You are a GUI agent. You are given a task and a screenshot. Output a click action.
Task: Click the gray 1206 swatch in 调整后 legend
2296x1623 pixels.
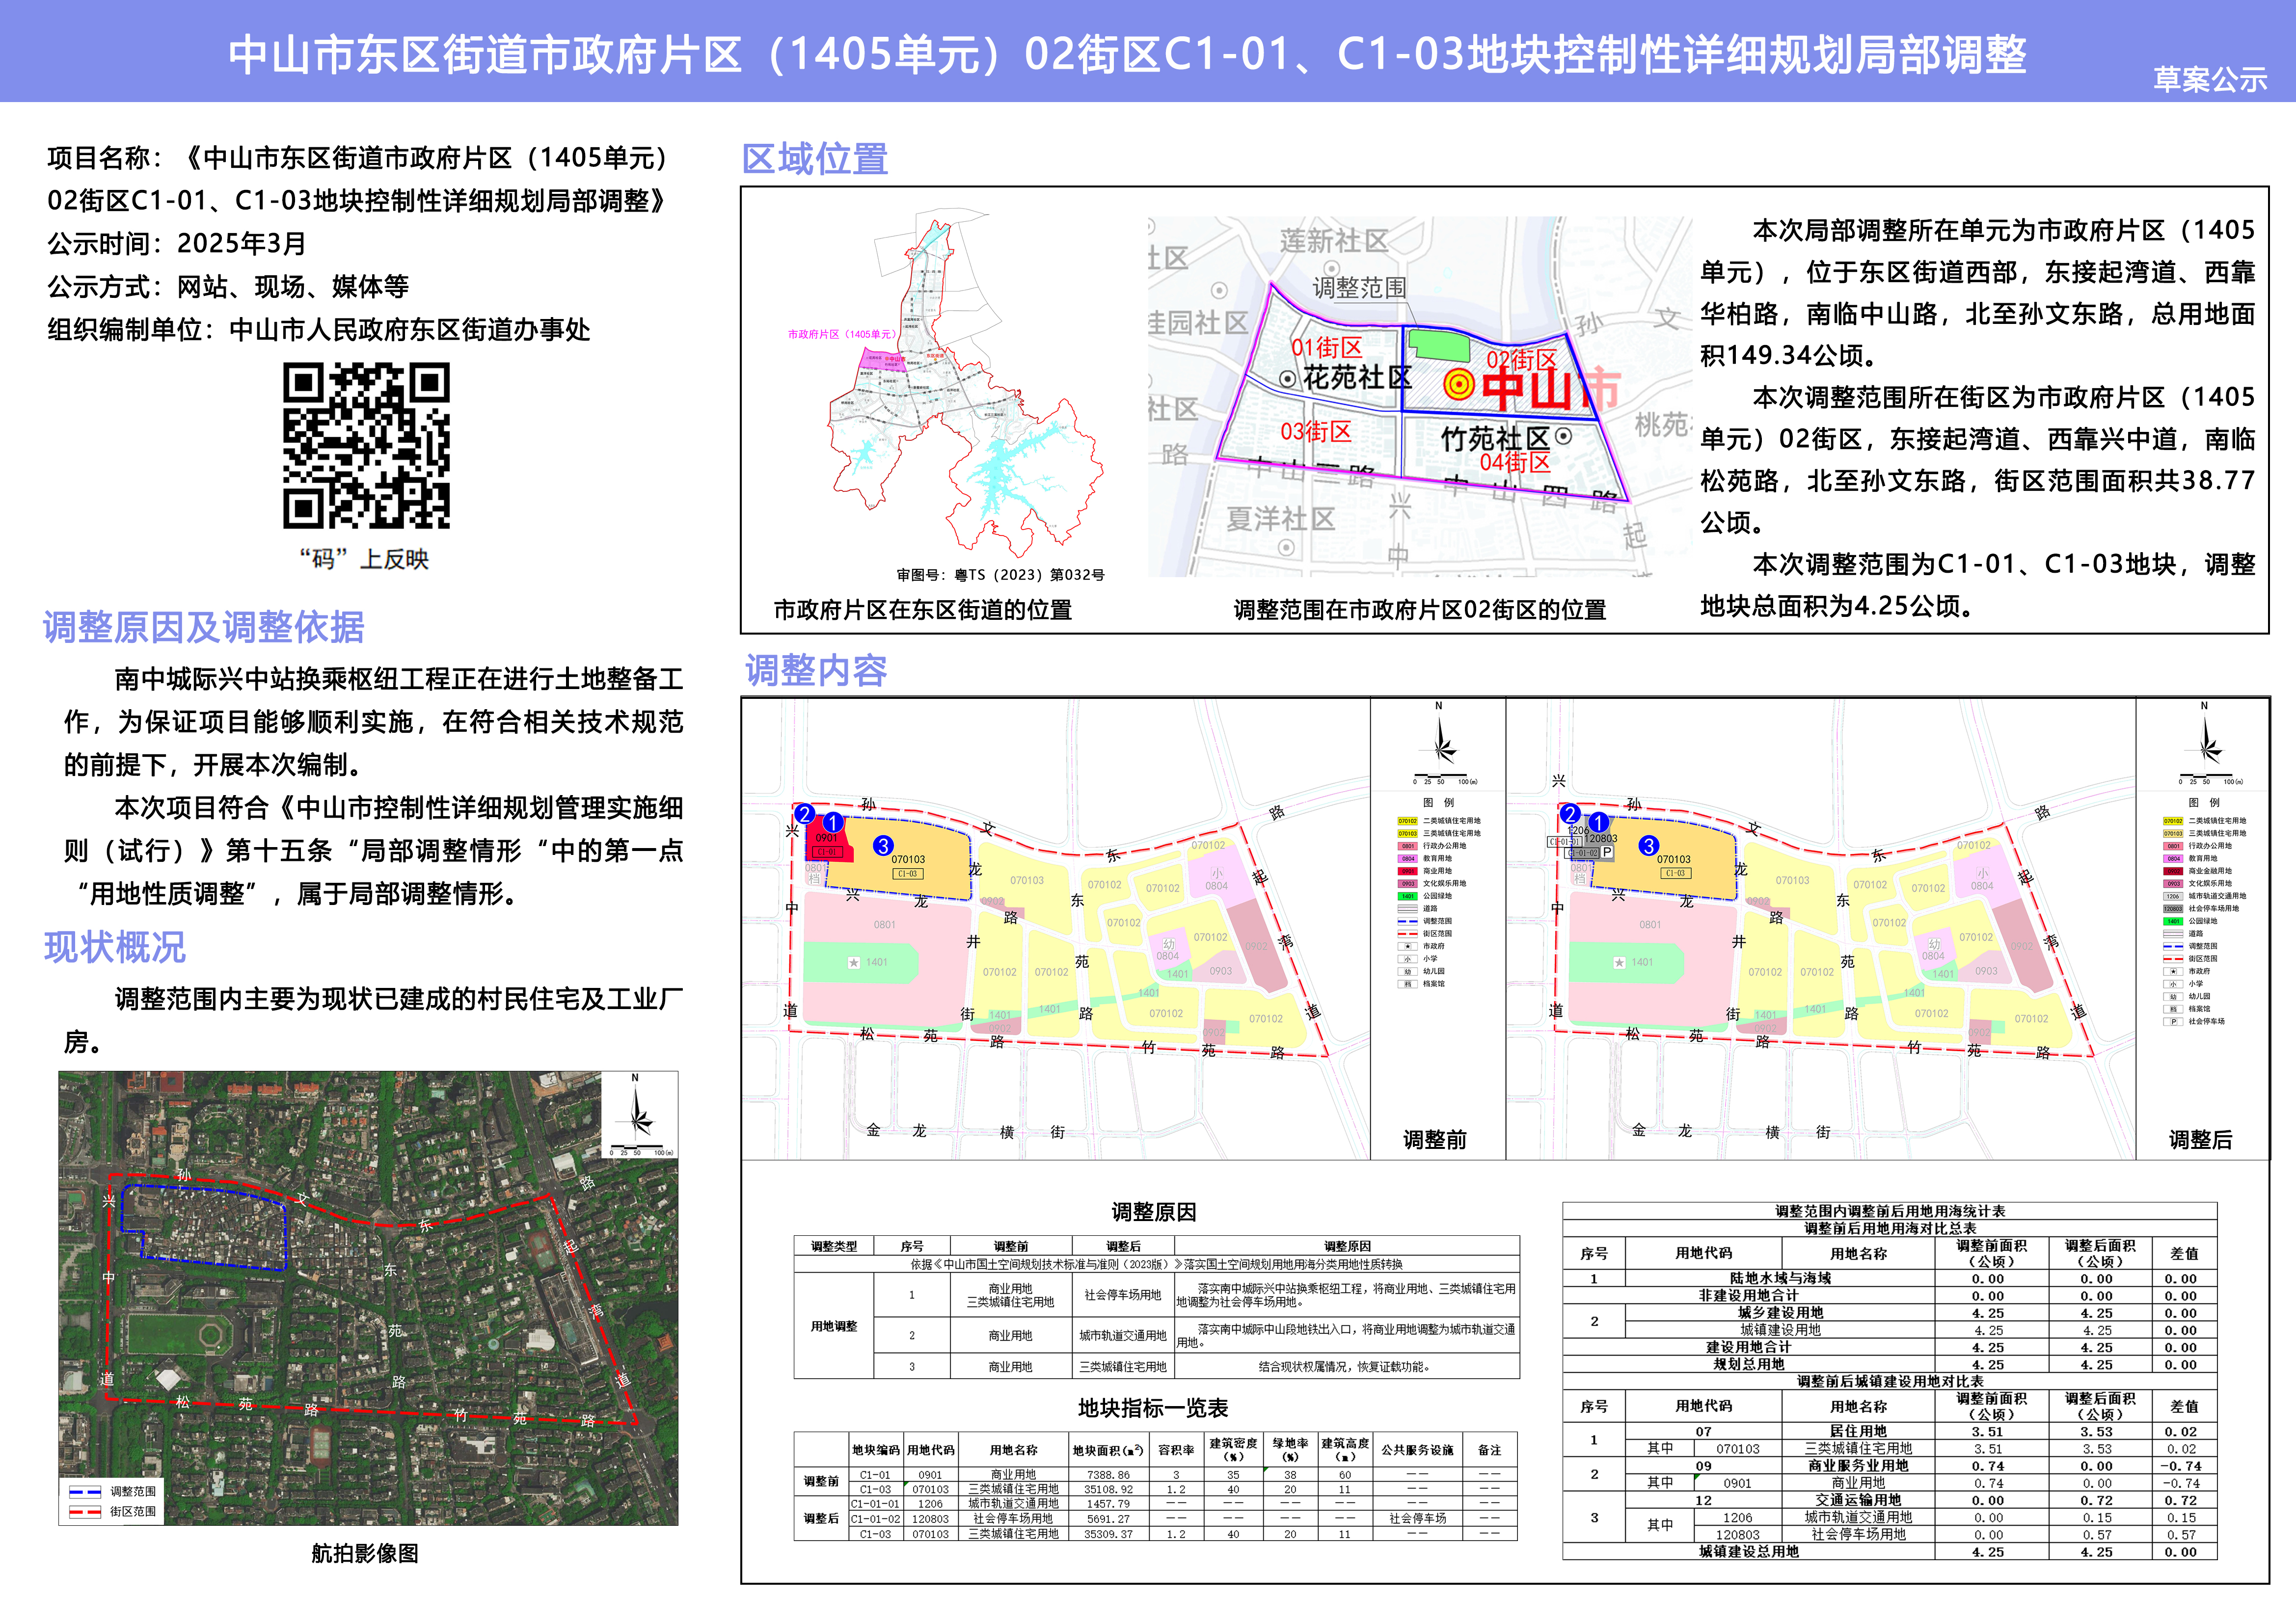2173,896
